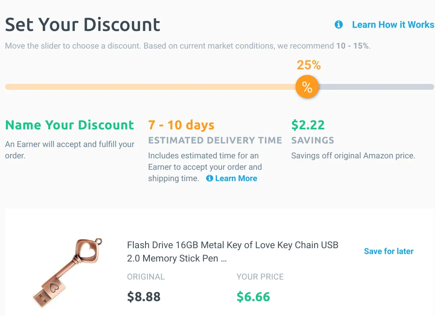Click the ESTIMATED DELIVERY TIME label

(215, 140)
